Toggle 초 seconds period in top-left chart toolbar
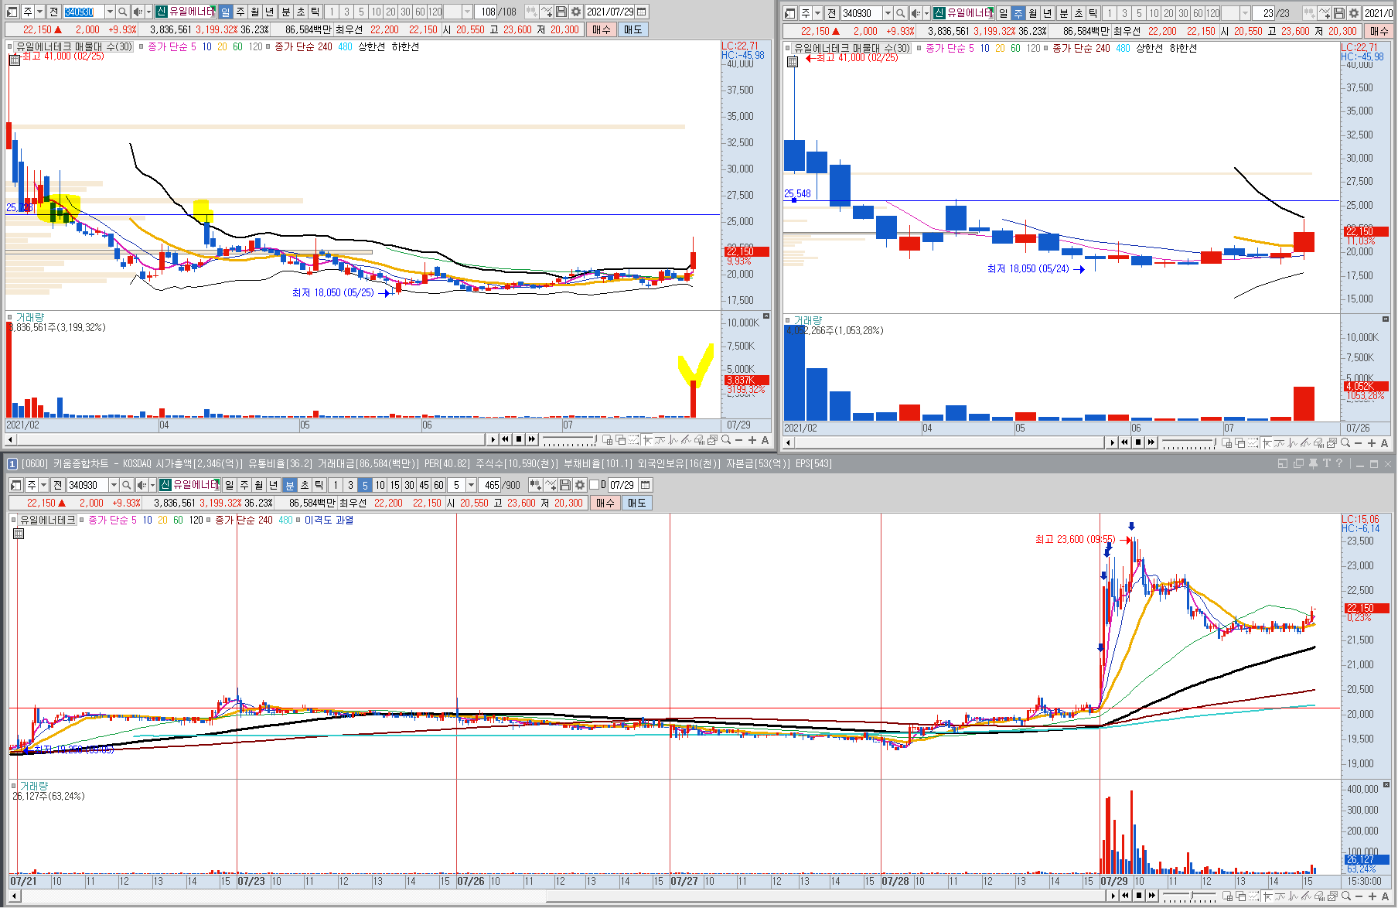 tap(301, 12)
